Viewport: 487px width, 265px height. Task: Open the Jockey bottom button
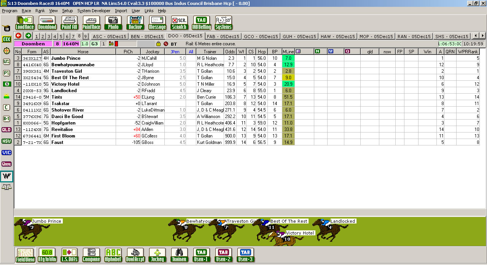158,255
